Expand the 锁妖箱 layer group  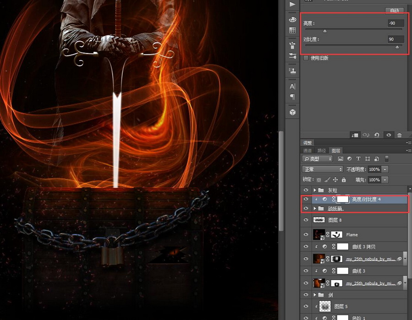(315, 209)
